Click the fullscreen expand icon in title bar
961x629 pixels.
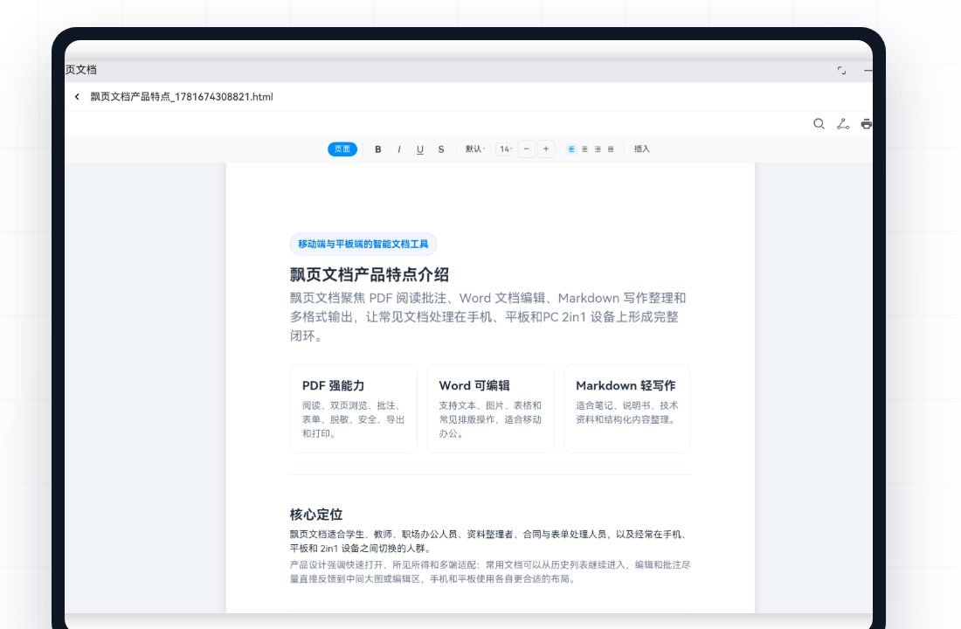point(841,71)
